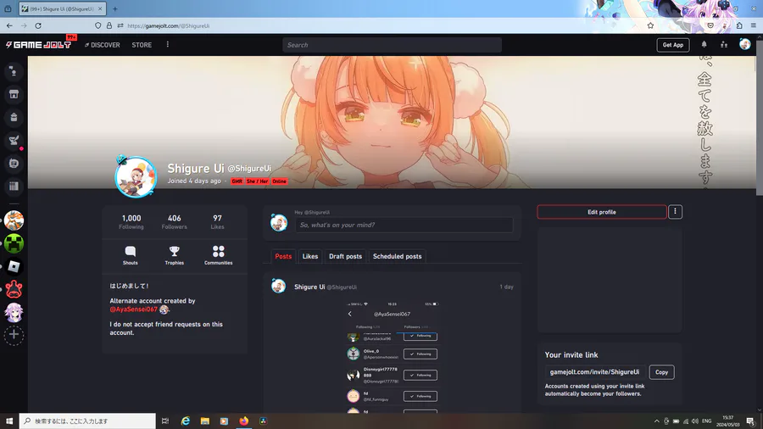
Task: Open the @AyaSensei067 profile link
Action: pyautogui.click(x=133, y=309)
